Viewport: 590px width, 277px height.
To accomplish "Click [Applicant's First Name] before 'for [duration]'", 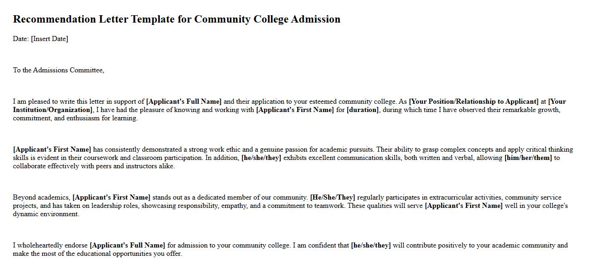I will coord(295,110).
